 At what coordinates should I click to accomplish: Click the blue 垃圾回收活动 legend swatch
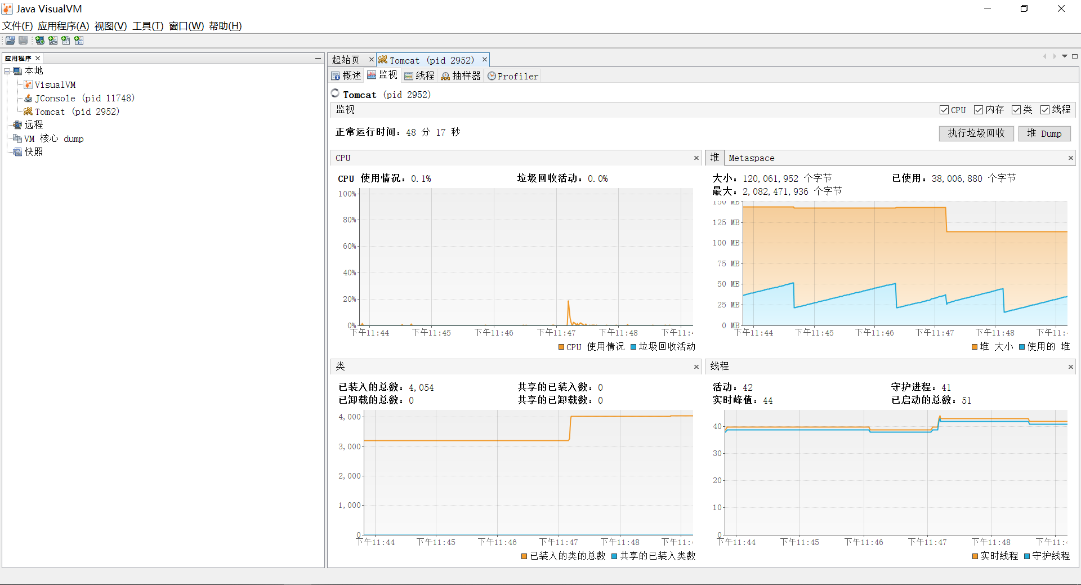pos(633,347)
